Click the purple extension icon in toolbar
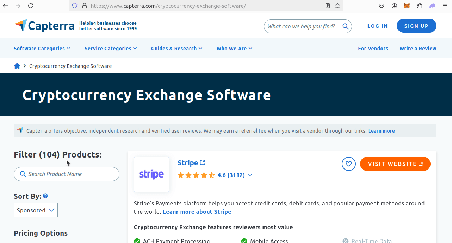Image resolution: width=452 pixels, height=243 pixels. (x=432, y=6)
